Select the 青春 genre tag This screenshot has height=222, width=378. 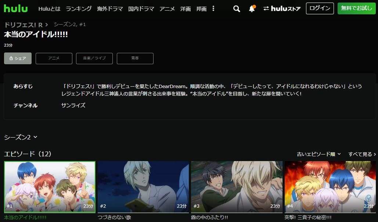[135, 58]
